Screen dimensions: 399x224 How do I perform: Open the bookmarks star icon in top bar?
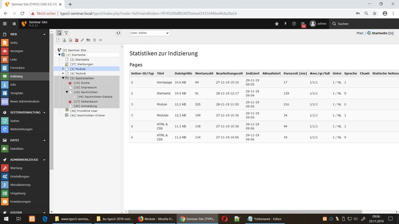[277, 23]
